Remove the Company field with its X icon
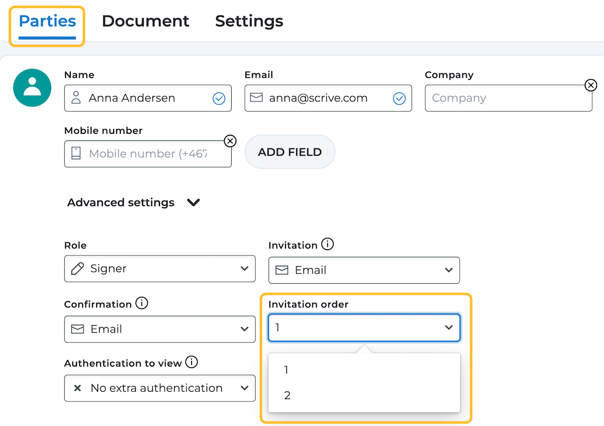 coord(590,85)
